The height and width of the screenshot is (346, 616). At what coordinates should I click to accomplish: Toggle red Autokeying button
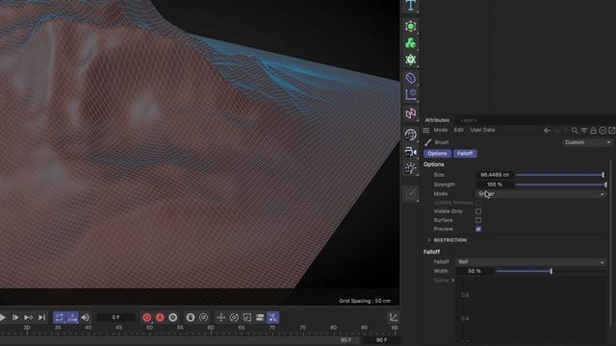(x=160, y=317)
